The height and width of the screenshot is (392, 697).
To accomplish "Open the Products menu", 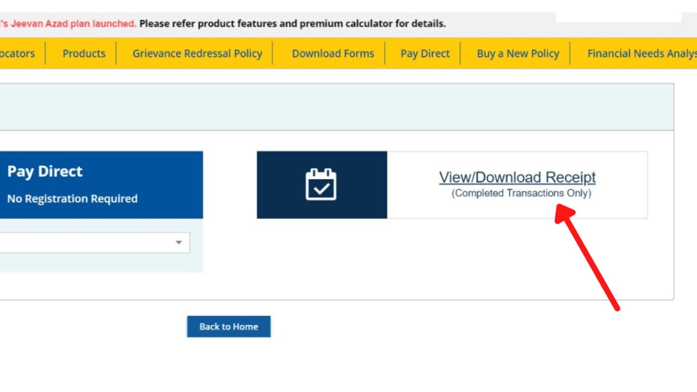I will pyautogui.click(x=84, y=54).
